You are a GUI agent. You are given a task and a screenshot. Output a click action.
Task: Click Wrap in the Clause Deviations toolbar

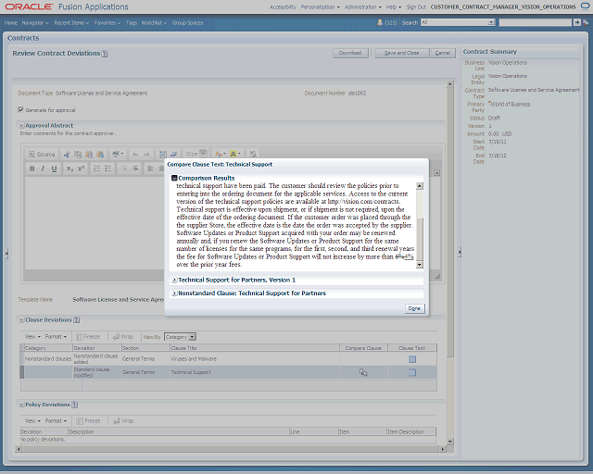point(123,336)
